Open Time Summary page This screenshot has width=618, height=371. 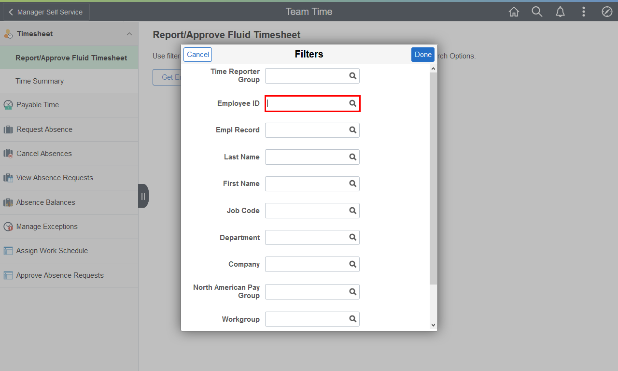pos(40,81)
